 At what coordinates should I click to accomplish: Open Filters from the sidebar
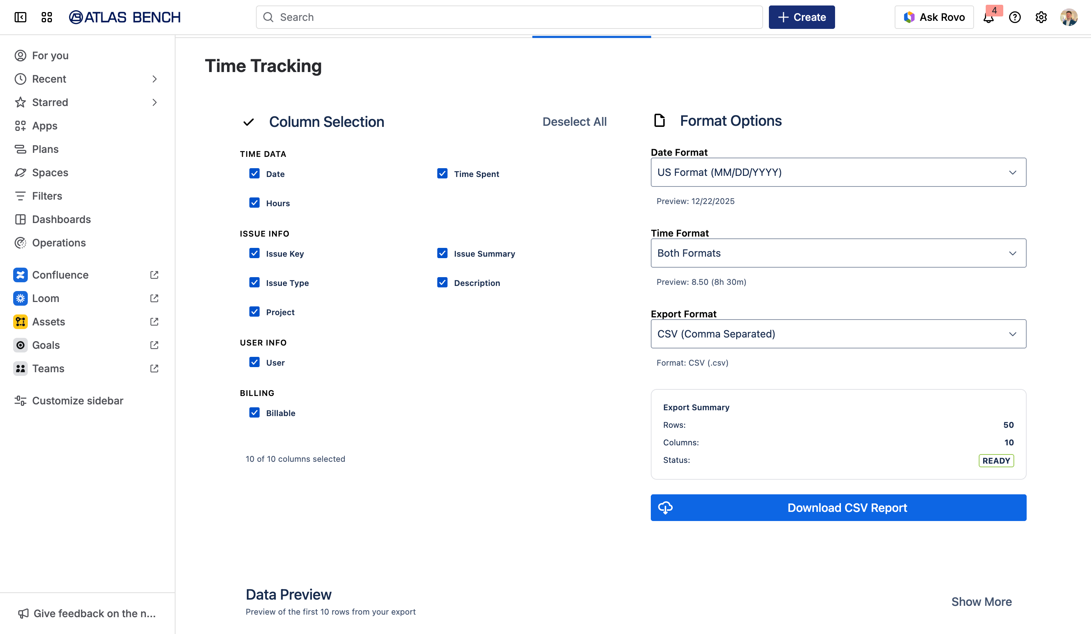click(x=47, y=196)
